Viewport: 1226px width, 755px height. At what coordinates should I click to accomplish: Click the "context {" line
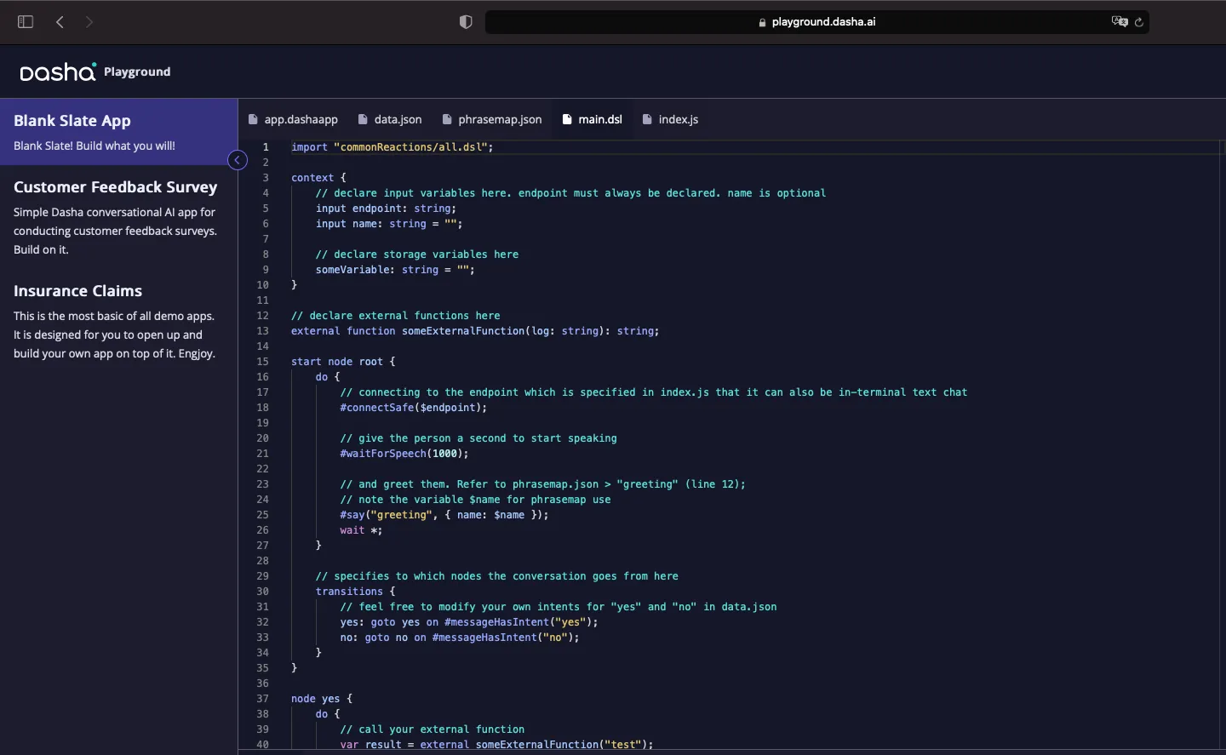(x=319, y=178)
